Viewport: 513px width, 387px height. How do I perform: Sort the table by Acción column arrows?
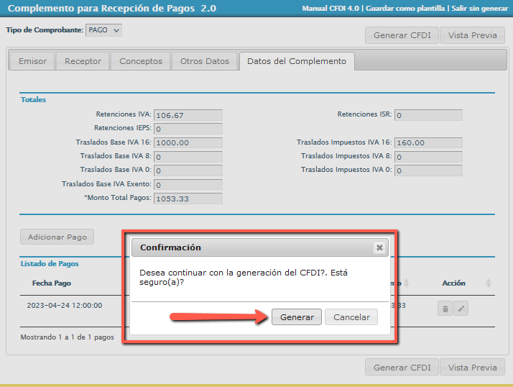489,283
